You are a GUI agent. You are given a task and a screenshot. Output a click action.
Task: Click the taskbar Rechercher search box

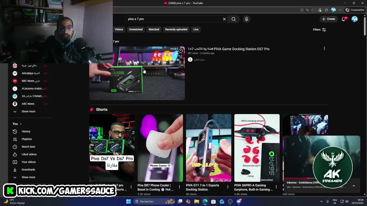click(155, 201)
